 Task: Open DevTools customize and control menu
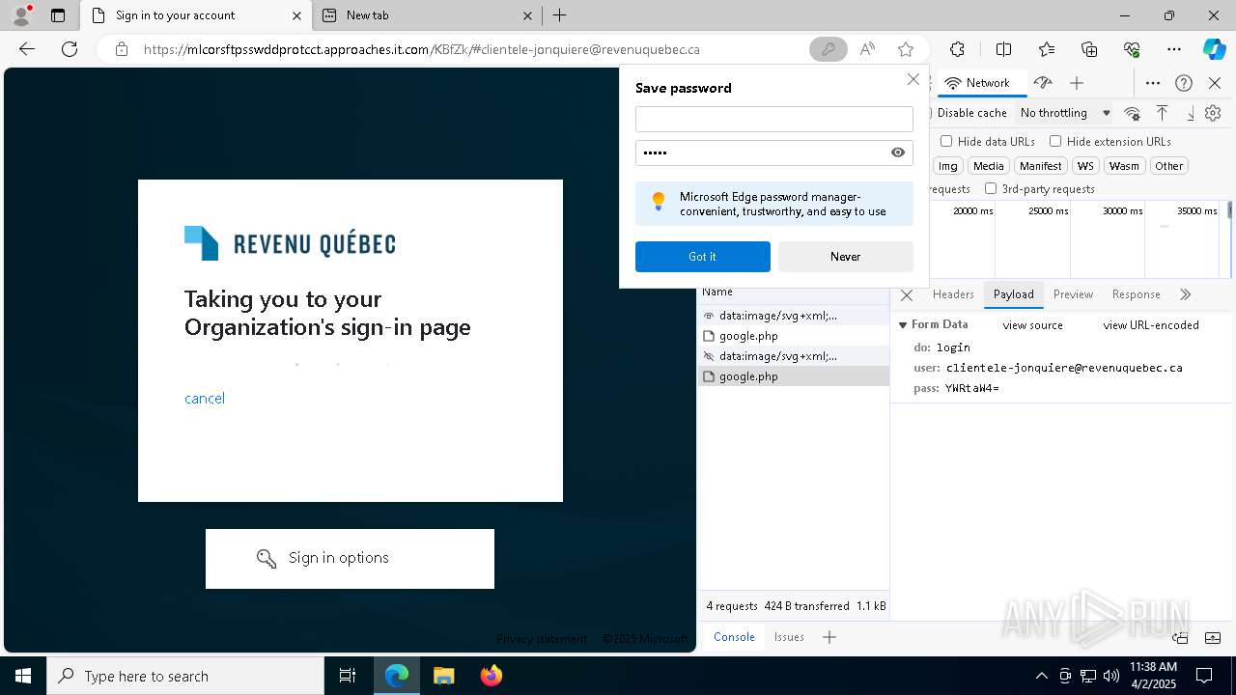[1153, 83]
